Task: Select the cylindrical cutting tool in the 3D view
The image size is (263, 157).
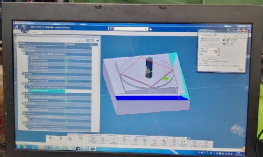Action: (149, 68)
